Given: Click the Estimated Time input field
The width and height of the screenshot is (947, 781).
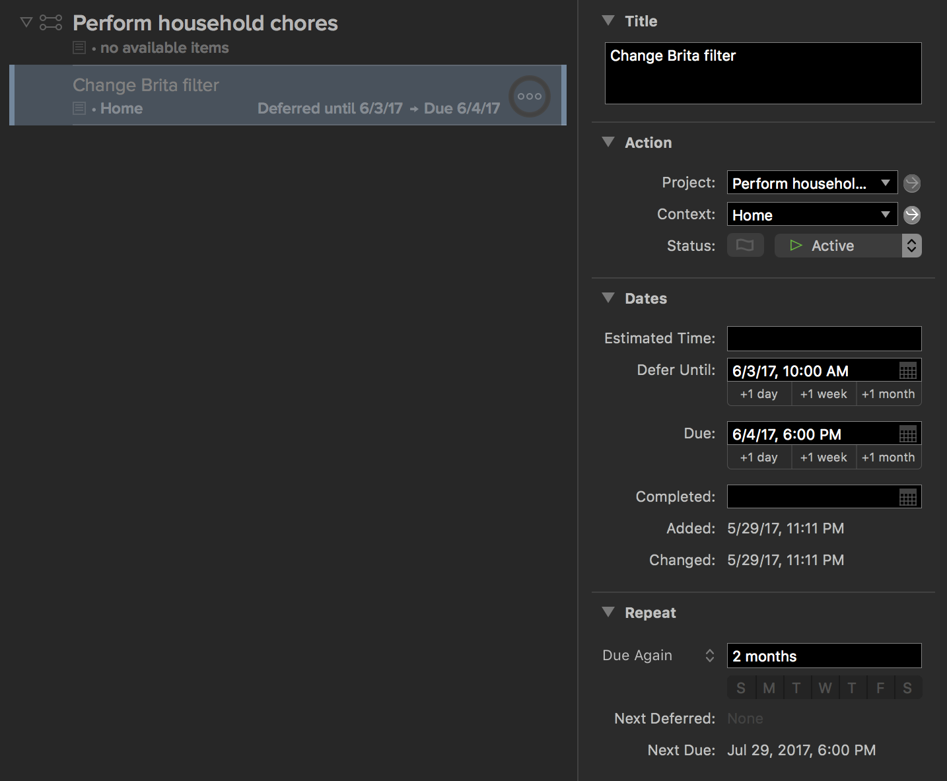Looking at the screenshot, I should 824,339.
